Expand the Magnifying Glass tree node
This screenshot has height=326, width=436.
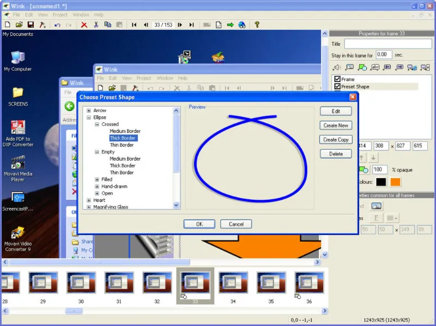(89, 207)
